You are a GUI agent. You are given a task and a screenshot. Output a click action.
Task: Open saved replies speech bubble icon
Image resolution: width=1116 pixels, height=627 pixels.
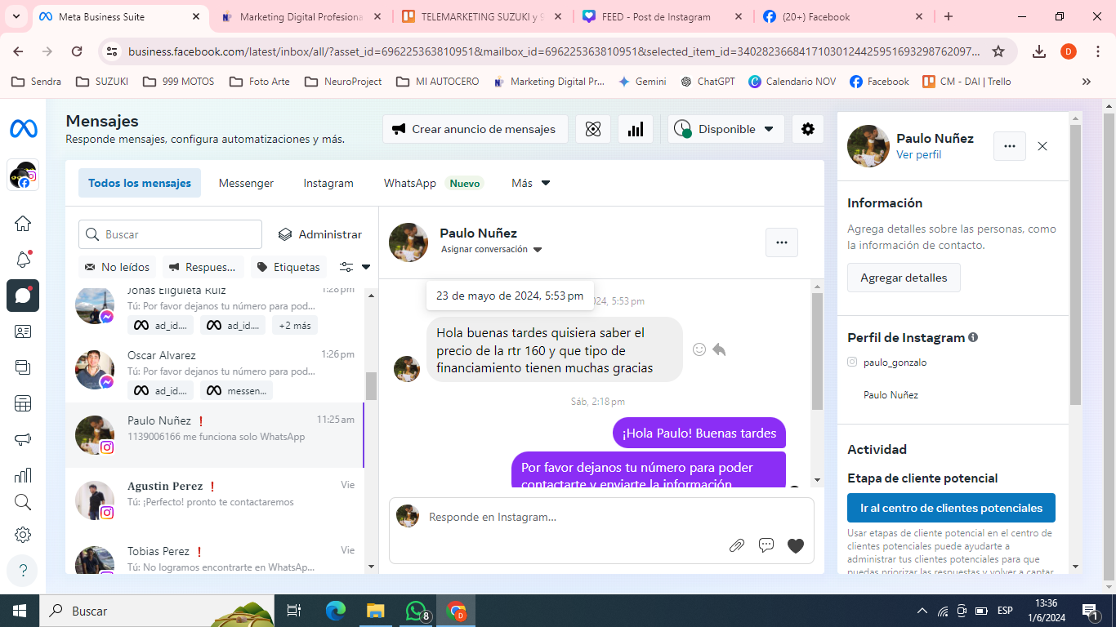[766, 545]
